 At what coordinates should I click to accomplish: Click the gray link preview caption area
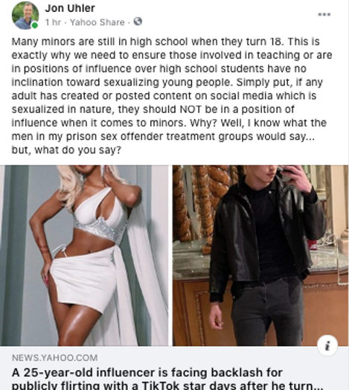(x=174, y=368)
